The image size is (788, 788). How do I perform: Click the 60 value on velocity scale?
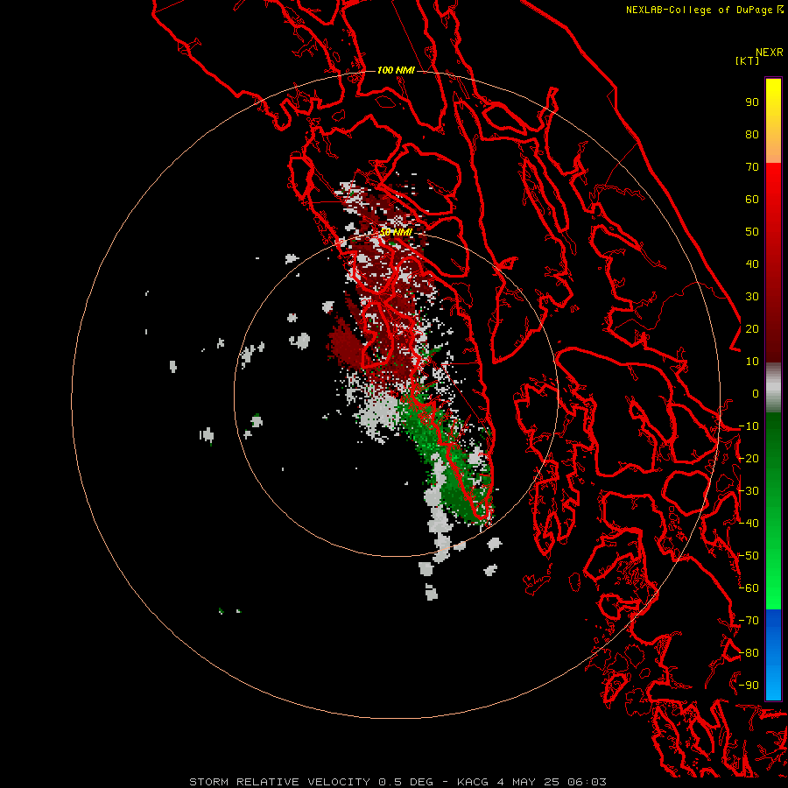coord(752,200)
